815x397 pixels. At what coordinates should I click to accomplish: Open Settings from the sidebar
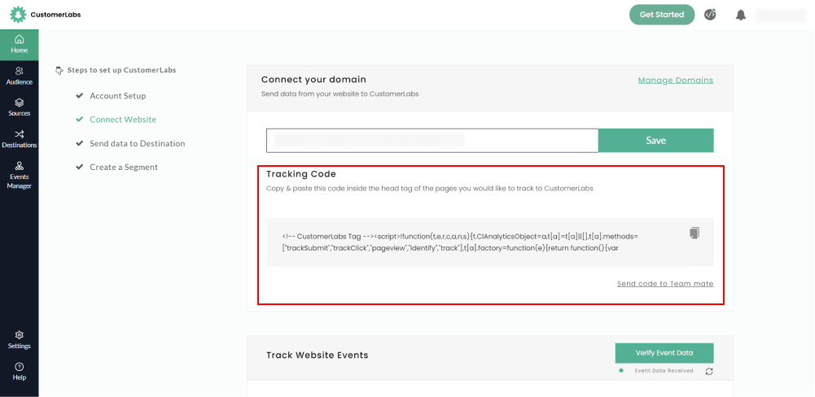point(19,339)
